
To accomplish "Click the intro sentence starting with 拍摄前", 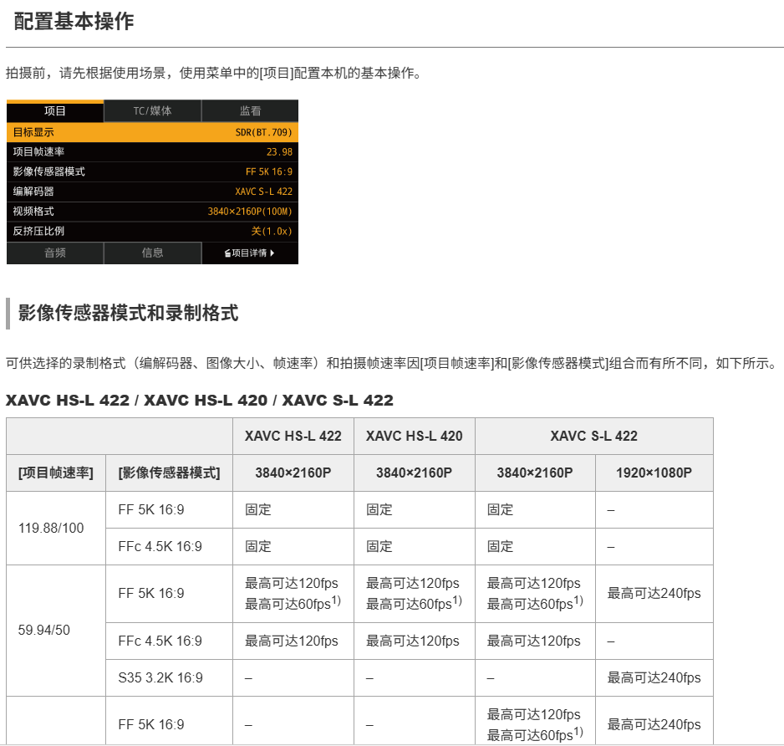I will coord(215,73).
